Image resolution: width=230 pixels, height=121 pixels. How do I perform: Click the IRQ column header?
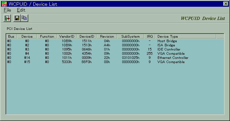[x=149, y=36]
